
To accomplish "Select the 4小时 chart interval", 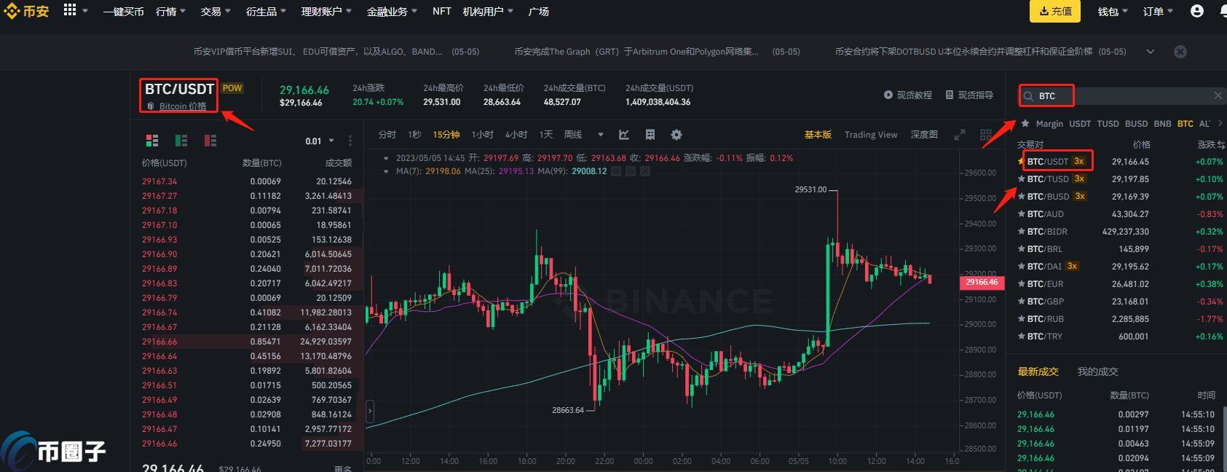I will click(x=516, y=135).
